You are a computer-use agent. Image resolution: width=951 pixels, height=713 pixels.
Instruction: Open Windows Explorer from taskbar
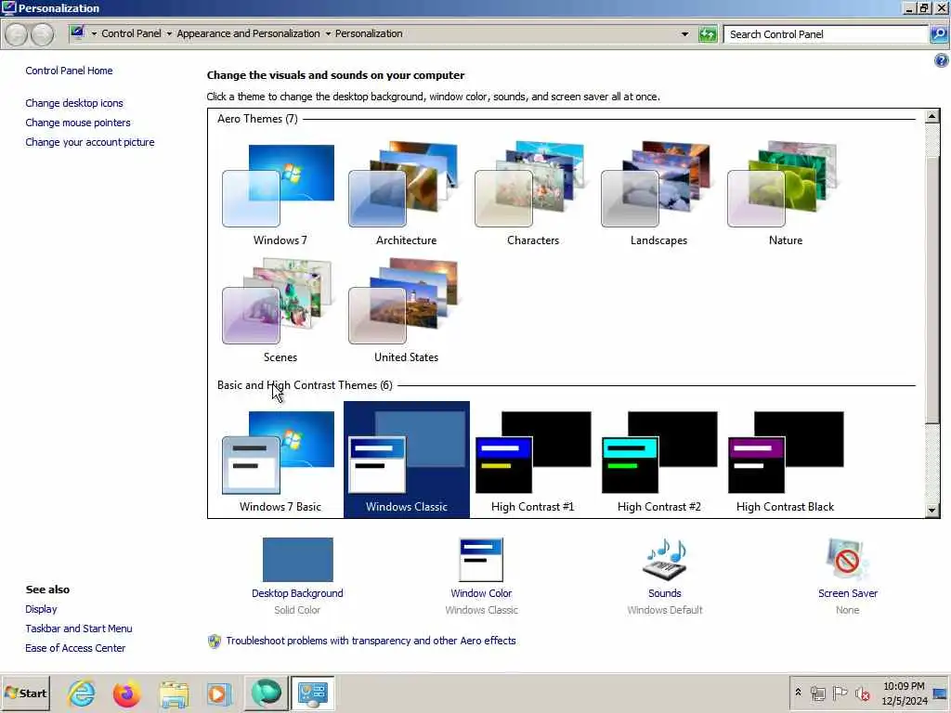click(x=174, y=693)
